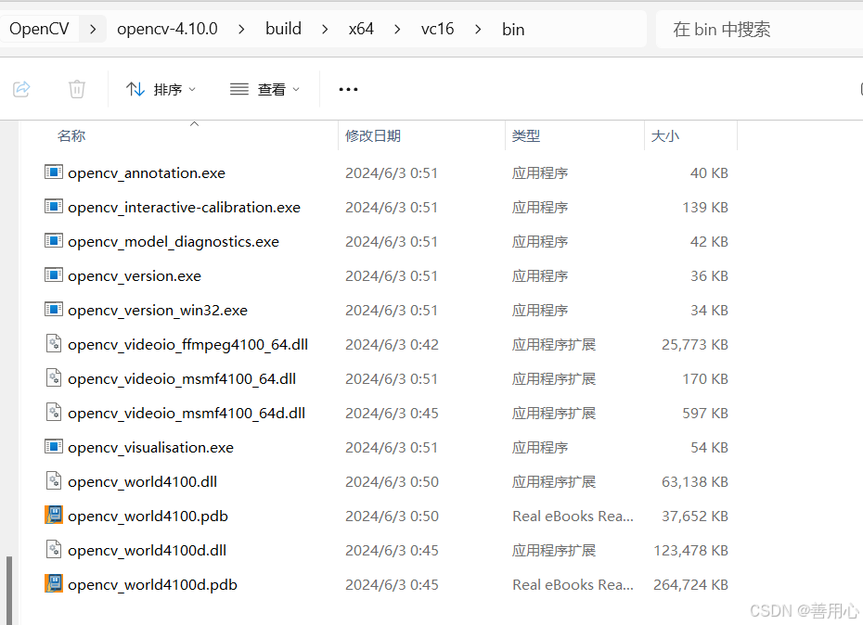Sort by the 大小 column header
This screenshot has height=625, width=863.
[x=665, y=136]
